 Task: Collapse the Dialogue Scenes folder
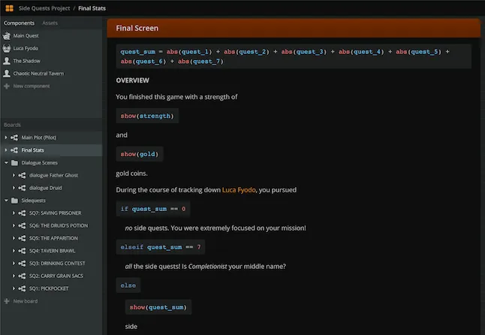[6, 163]
